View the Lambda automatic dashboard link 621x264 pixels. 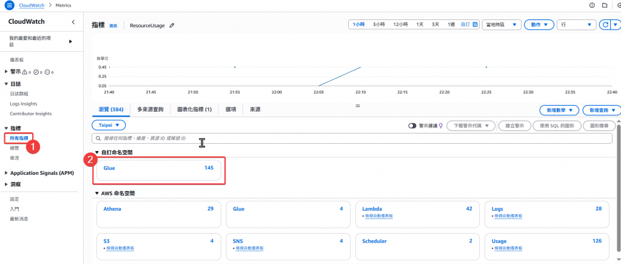click(x=380, y=216)
